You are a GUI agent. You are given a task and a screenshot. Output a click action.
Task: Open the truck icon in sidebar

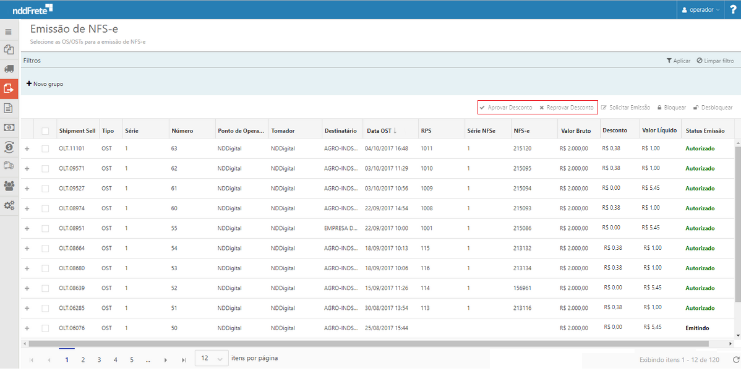pyautogui.click(x=9, y=69)
